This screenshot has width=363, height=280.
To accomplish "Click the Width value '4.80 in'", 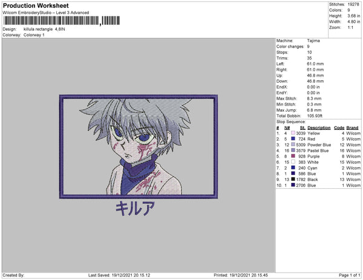I will 354,22.
